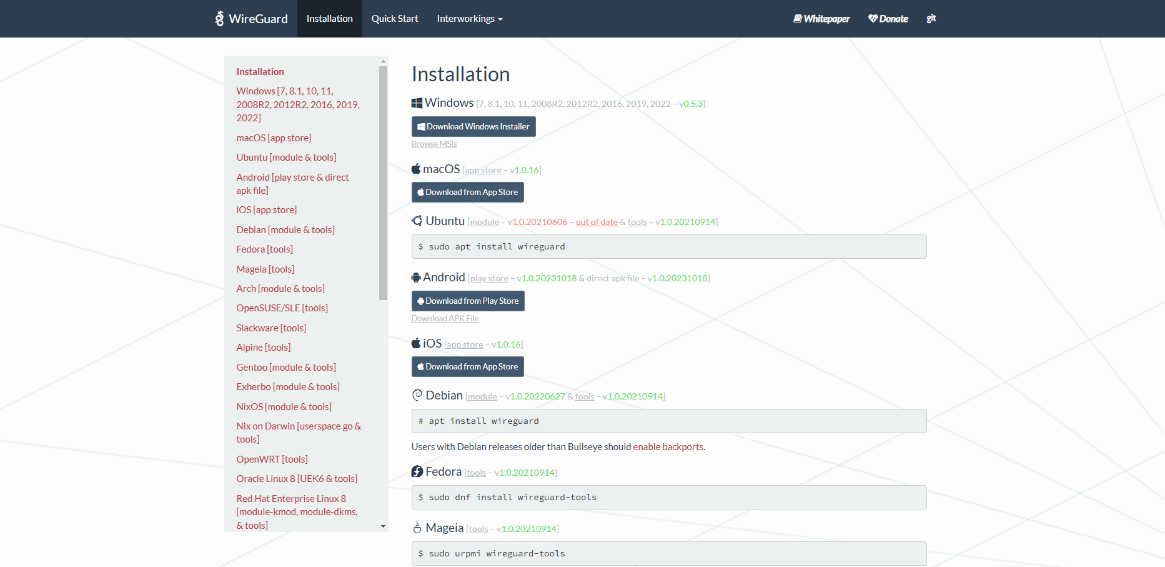Open Android play store link in heading
Screen dimensions: 1165x567
click(x=489, y=278)
